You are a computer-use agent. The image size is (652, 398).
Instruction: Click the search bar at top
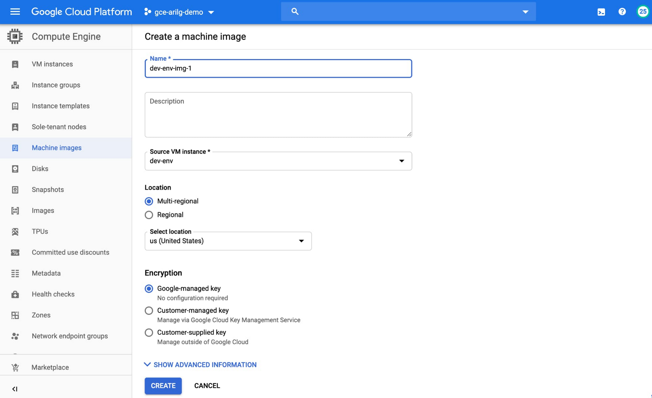408,12
